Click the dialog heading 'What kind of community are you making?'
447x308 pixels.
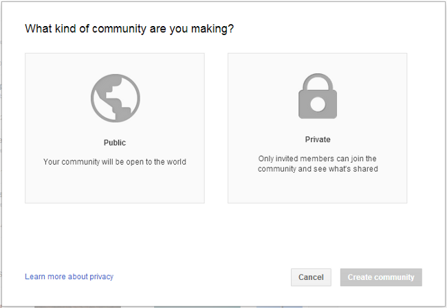tap(129, 29)
